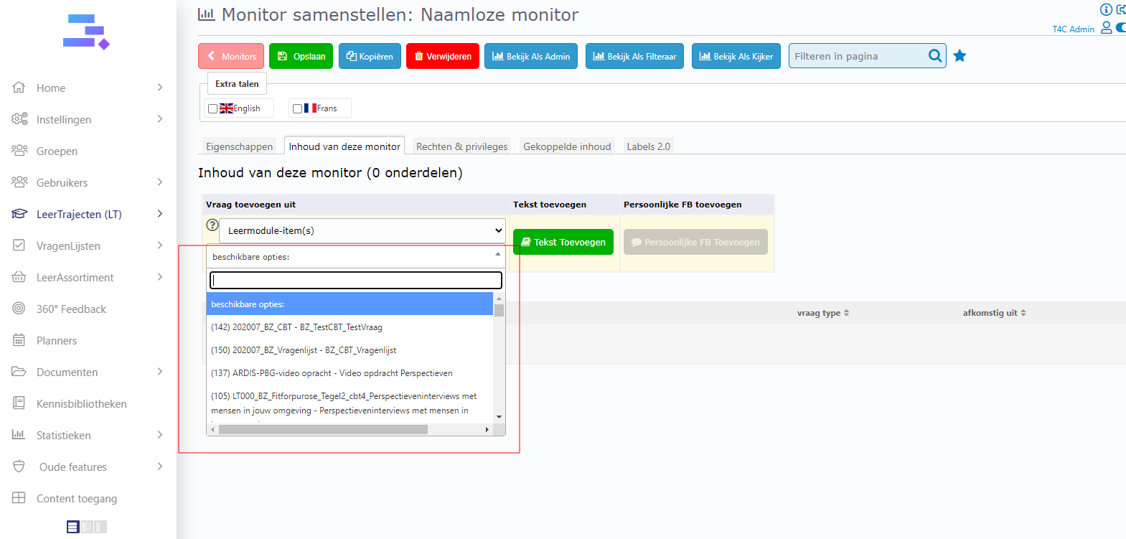Image resolution: width=1126 pixels, height=539 pixels.
Task: Open the Leermodule-item(s) dropdown
Action: pos(362,230)
